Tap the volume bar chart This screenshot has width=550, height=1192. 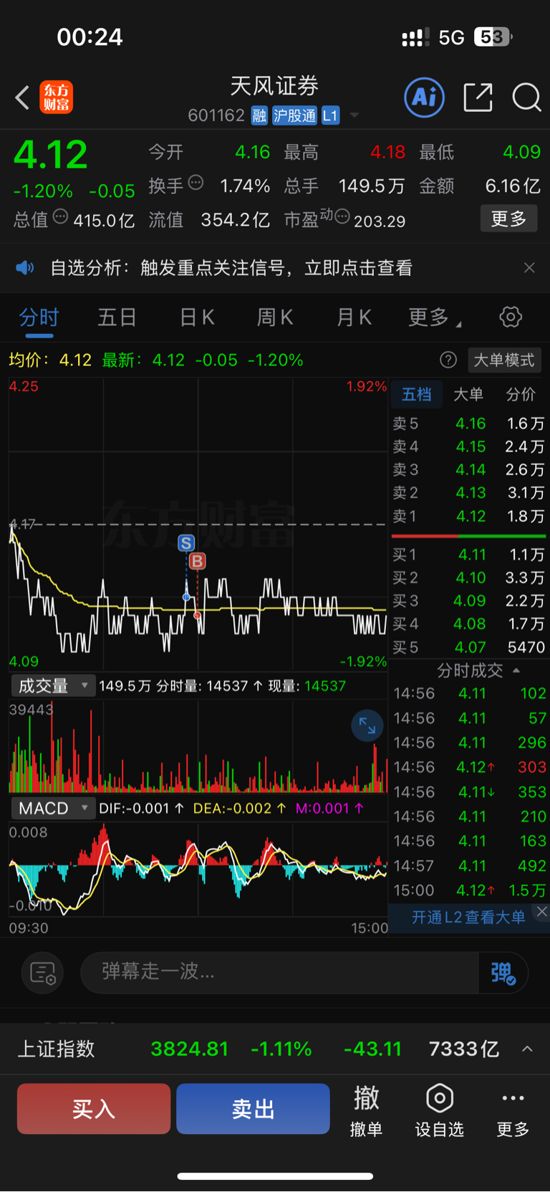(x=198, y=745)
